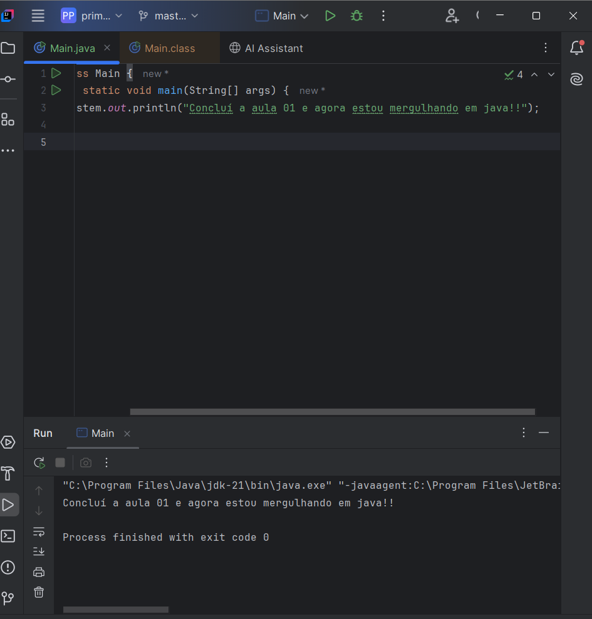
Task: Click the down stack trace arrow
Action: click(39, 511)
